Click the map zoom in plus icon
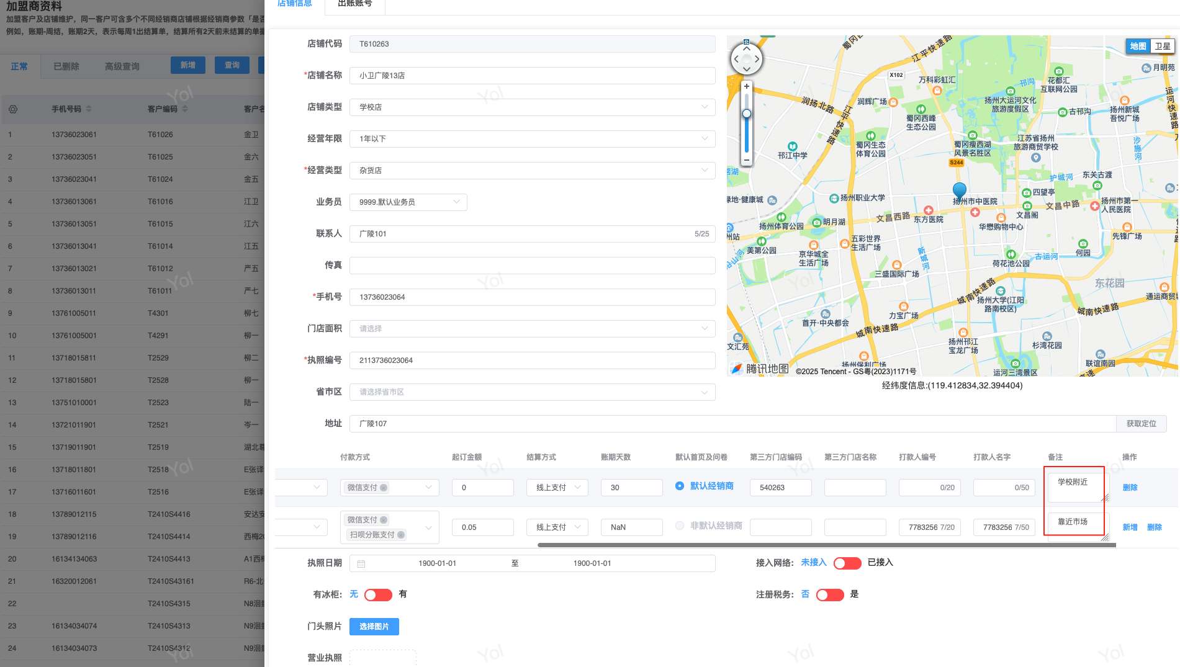 pyautogui.click(x=747, y=87)
